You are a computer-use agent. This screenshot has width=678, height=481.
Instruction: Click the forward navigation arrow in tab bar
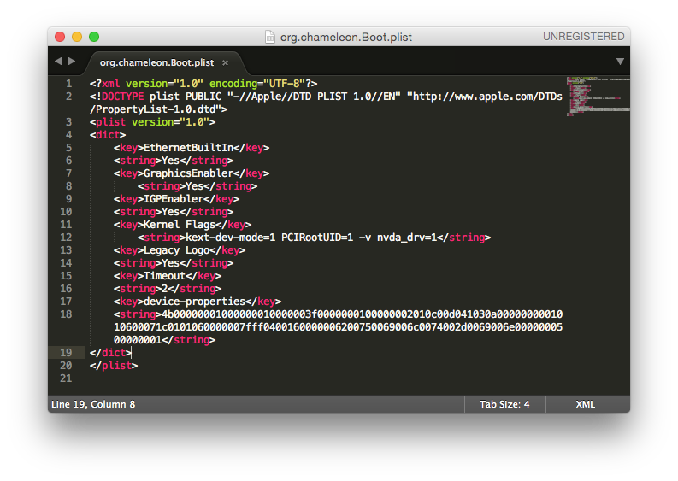tap(72, 62)
